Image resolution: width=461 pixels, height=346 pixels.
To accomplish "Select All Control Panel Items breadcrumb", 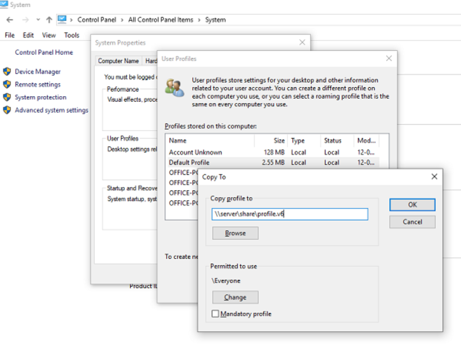I will tap(161, 20).
